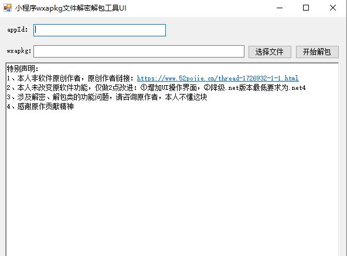Start unpacking with 开始解包 button
The width and height of the screenshot is (347, 256).
[317, 52]
